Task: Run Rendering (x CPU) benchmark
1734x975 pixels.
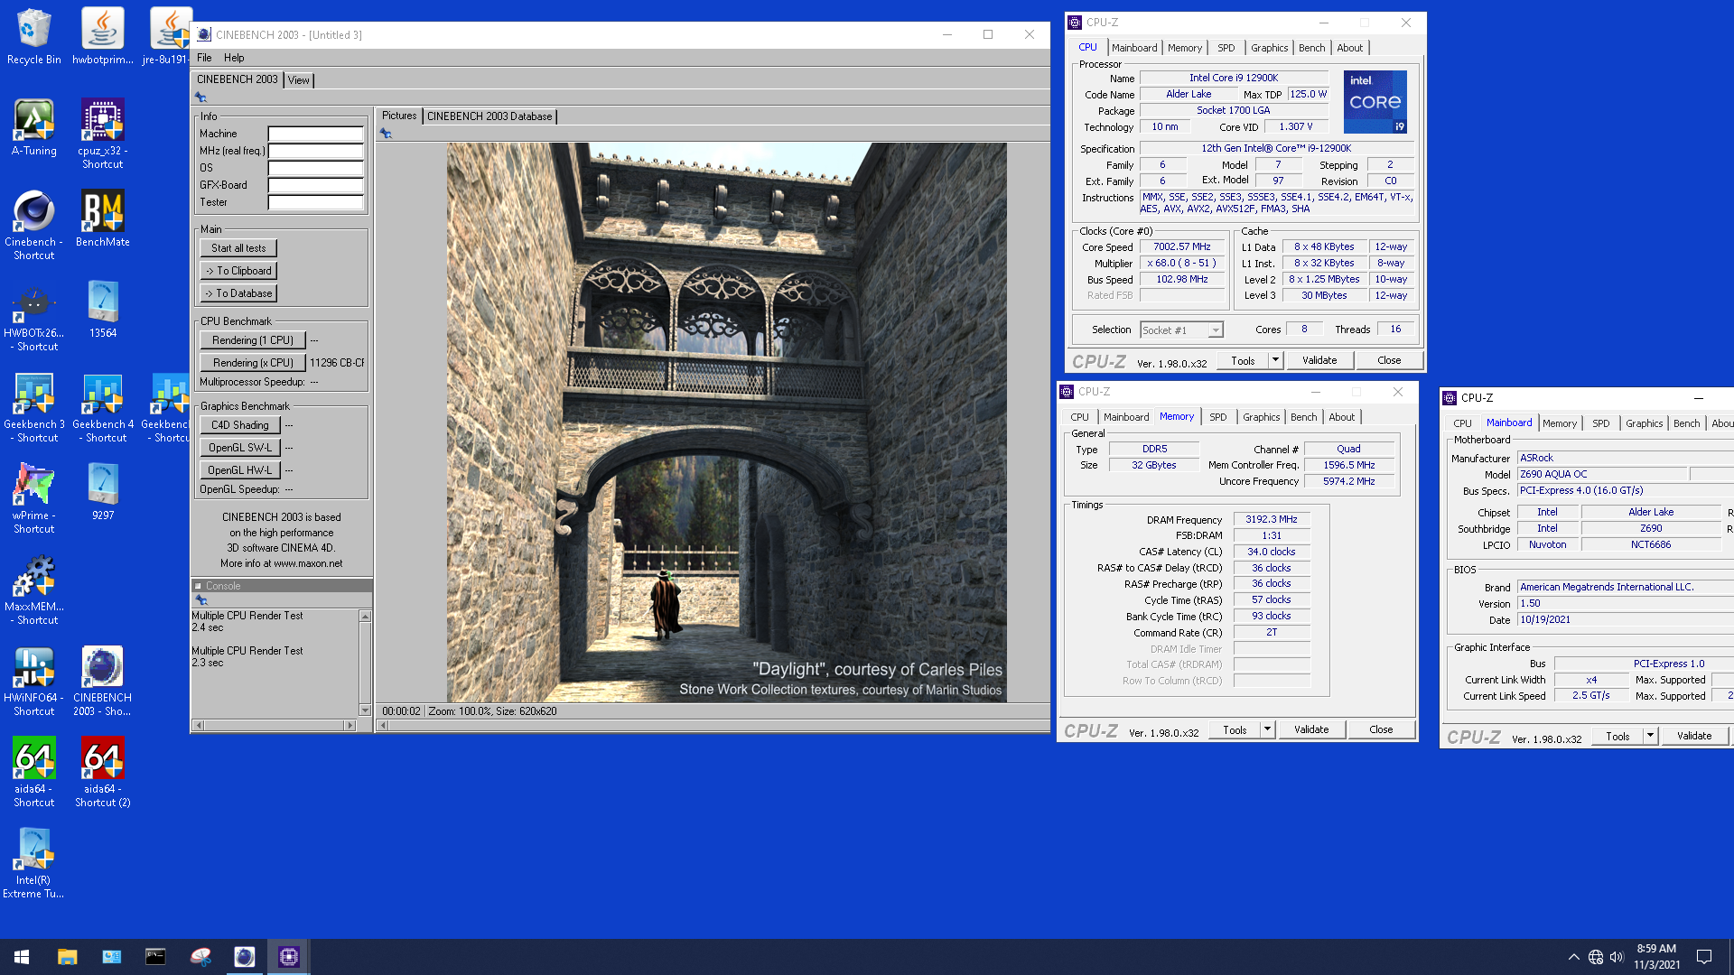Action: coord(253,363)
